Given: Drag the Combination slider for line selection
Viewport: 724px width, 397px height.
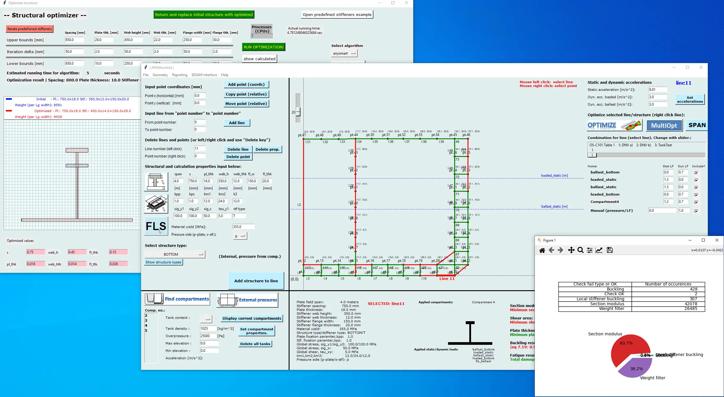Looking at the screenshot, I should (x=592, y=156).
